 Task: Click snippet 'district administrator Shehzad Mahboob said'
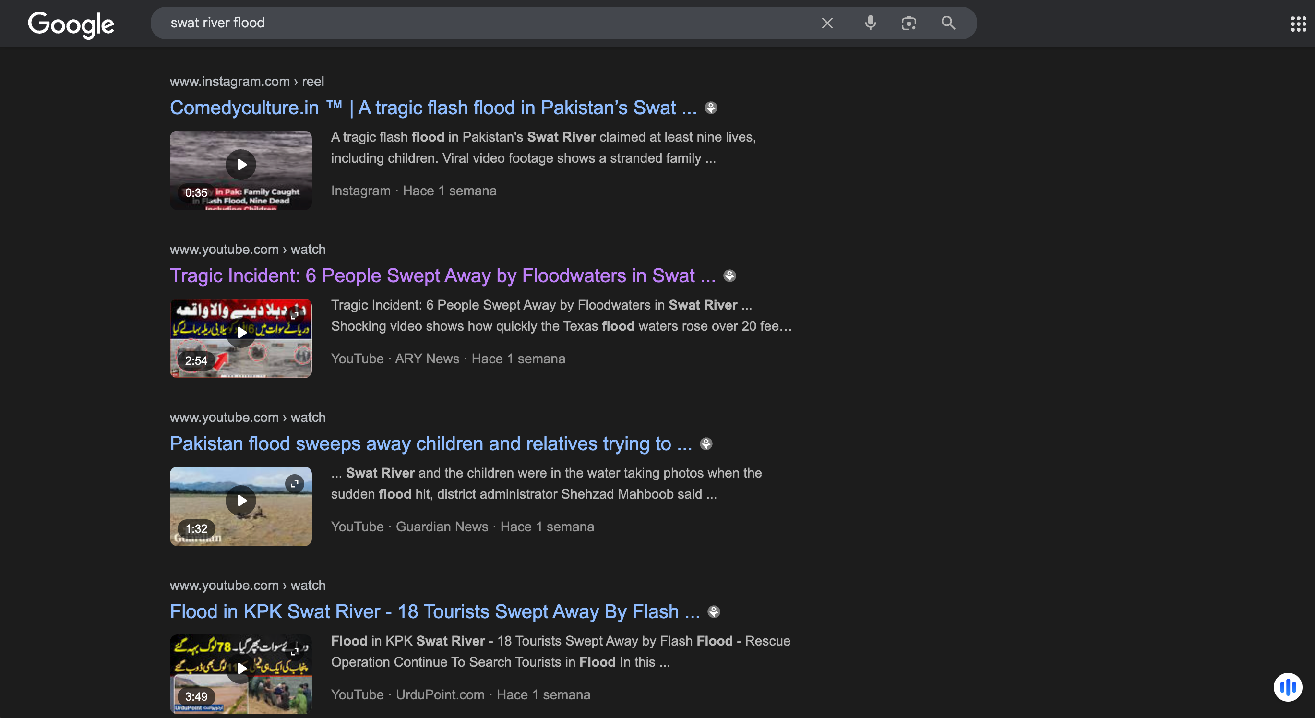[570, 494]
